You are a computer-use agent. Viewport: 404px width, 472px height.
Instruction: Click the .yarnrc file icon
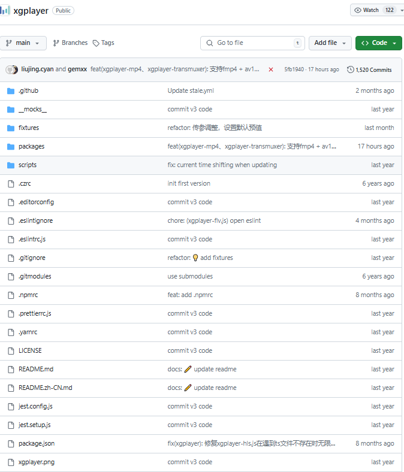tap(11, 332)
